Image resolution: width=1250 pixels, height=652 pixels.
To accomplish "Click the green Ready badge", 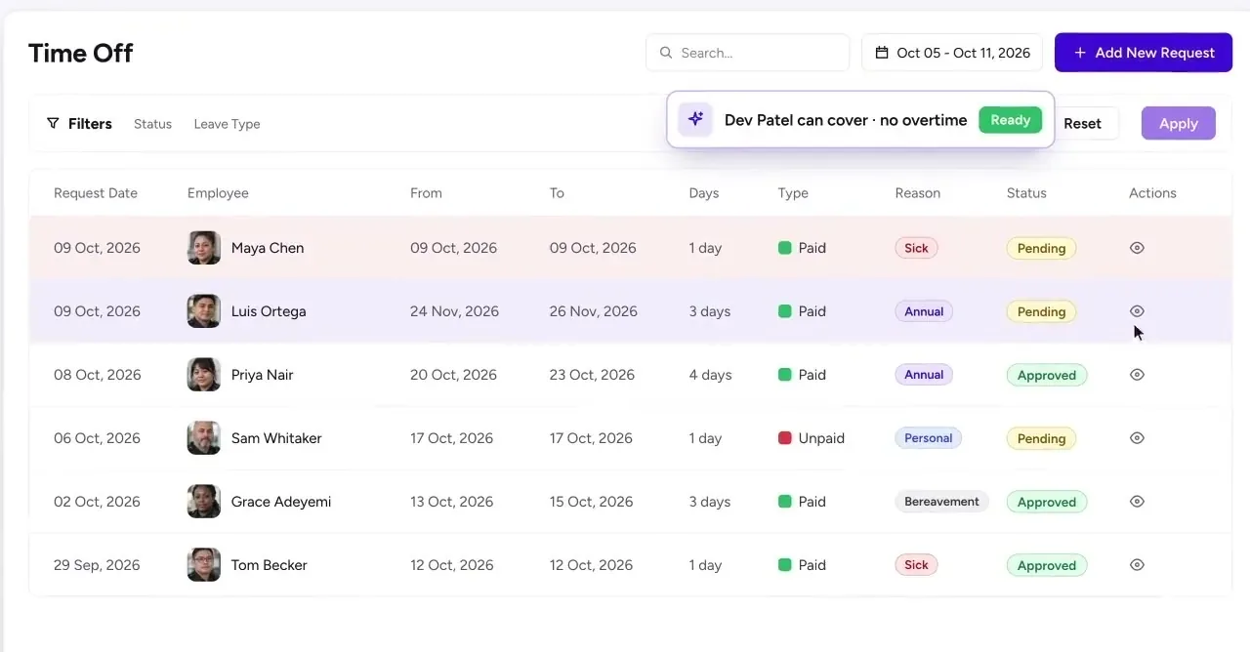I will point(1011,120).
